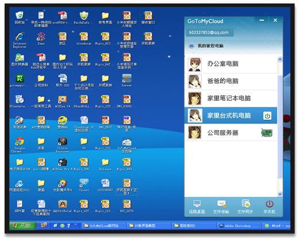The height and width of the screenshot is (244, 303).
Task: Switch to GoToMyCloud新网站 taskbar folder
Action: pyautogui.click(x=103, y=226)
